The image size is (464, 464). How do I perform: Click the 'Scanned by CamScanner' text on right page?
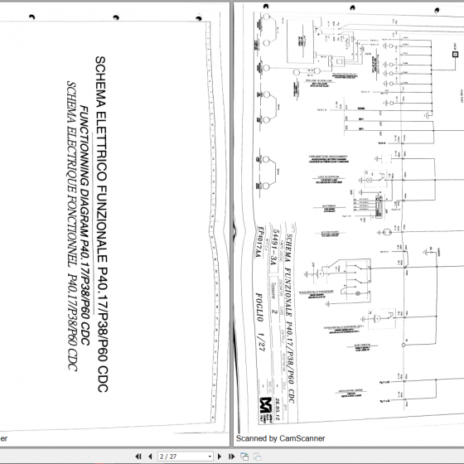280,438
